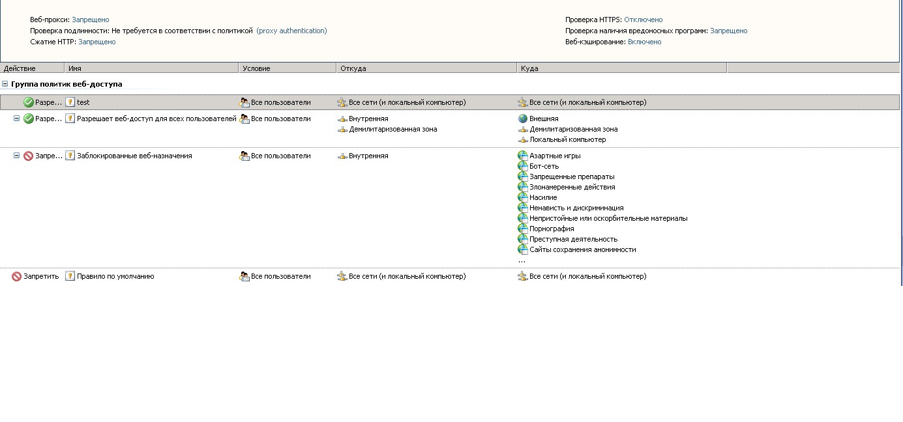Screen dimensions: 903x422
Task: Collapse the Заблокированные веб-назначения rule row
Action: tap(17, 156)
